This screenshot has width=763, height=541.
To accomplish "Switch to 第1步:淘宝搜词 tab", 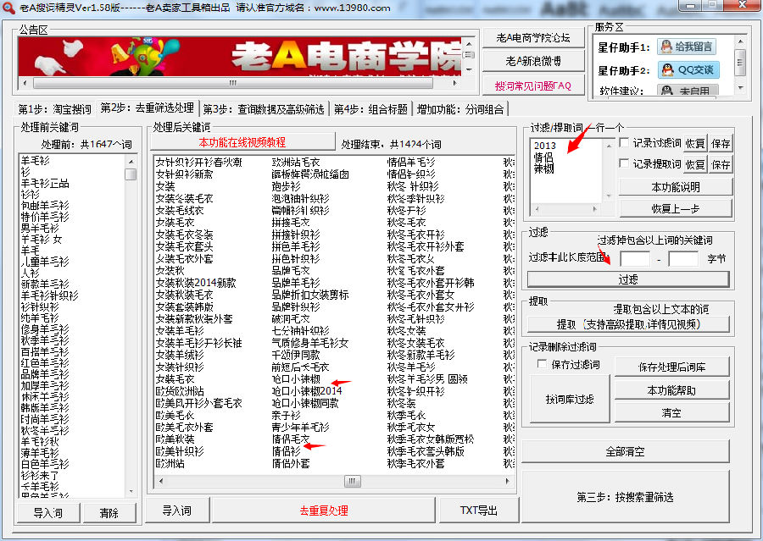I will click(x=54, y=109).
